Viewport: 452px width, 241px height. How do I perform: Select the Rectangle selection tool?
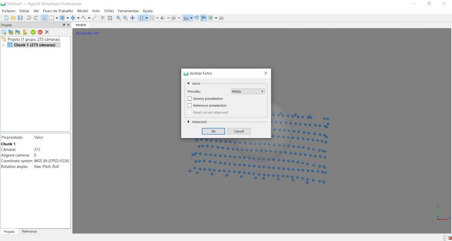(x=51, y=18)
